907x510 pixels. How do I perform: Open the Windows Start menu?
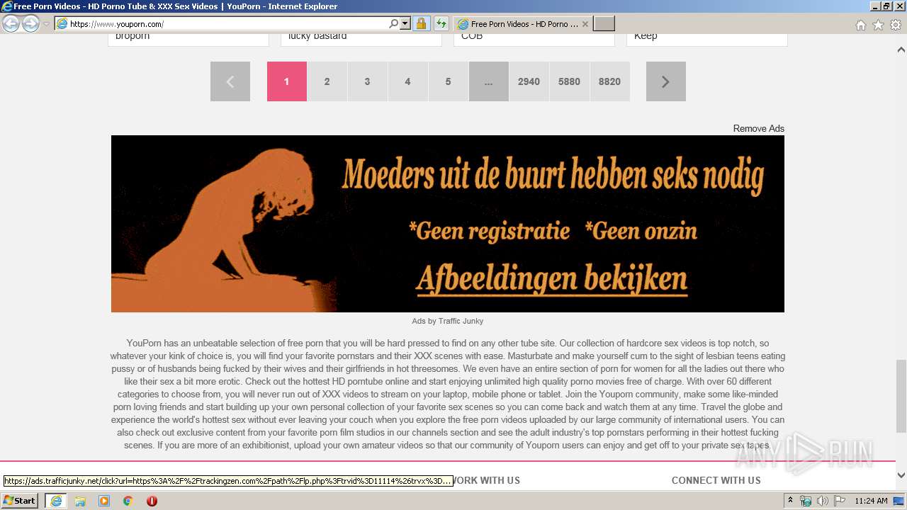[x=20, y=501]
